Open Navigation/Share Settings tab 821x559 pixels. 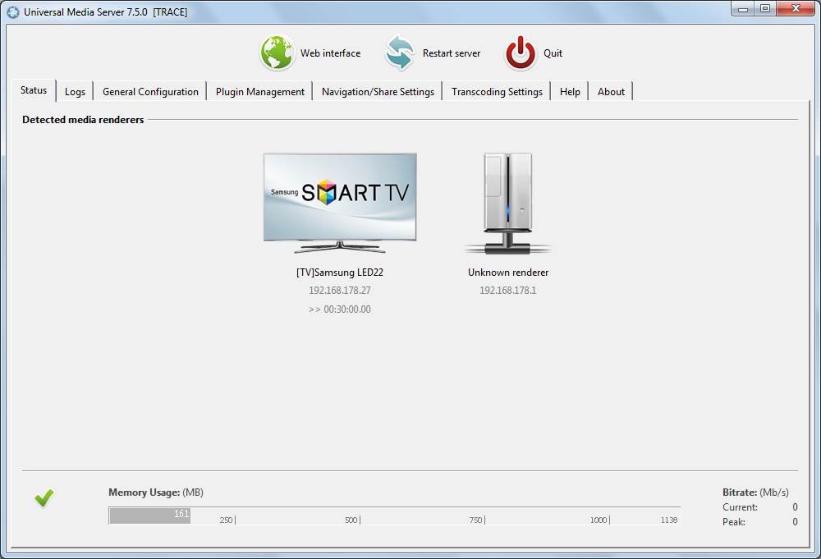coord(378,92)
